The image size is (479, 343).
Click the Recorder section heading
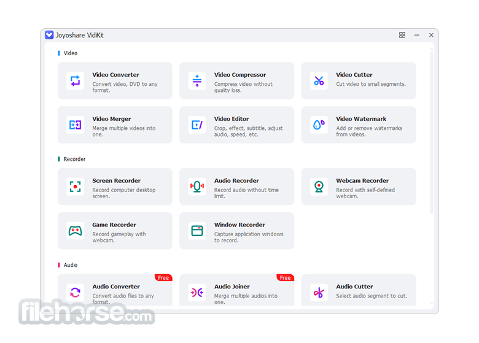74,159
